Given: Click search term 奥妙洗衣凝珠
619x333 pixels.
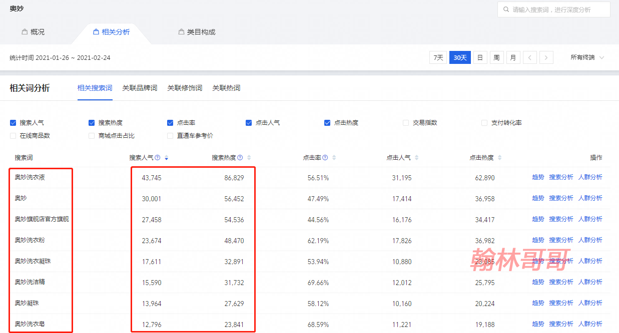Looking at the screenshot, I should (33, 261).
